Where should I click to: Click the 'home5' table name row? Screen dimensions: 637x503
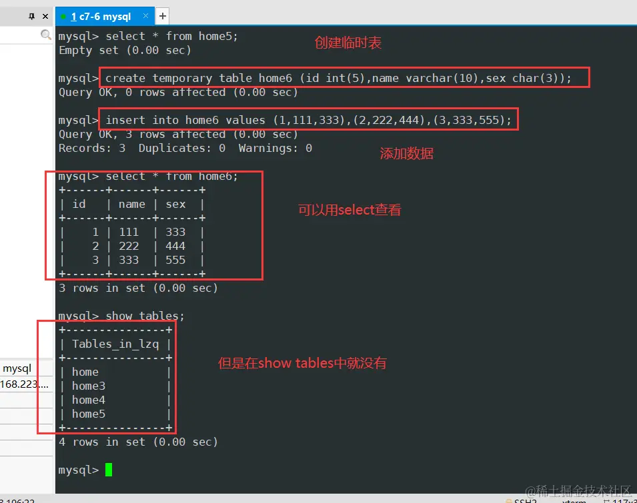pos(89,414)
